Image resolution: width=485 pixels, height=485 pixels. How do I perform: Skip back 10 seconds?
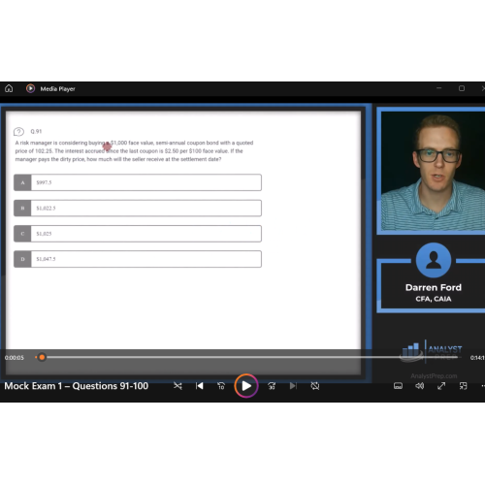point(221,386)
